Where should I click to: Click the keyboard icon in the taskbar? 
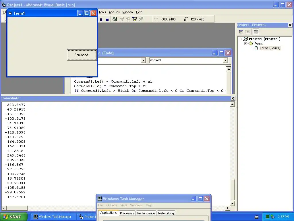point(257,217)
